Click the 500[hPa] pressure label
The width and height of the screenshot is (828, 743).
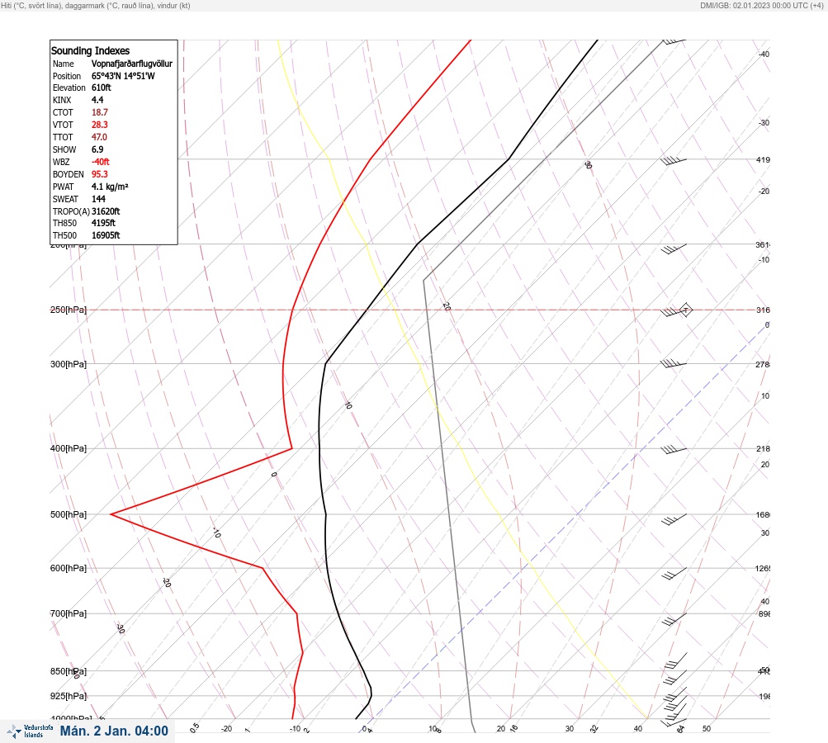click(69, 514)
